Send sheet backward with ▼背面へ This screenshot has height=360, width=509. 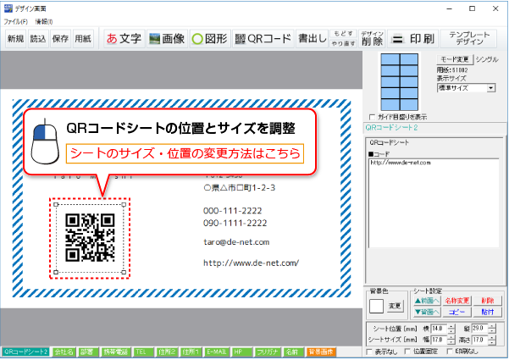coord(427,312)
